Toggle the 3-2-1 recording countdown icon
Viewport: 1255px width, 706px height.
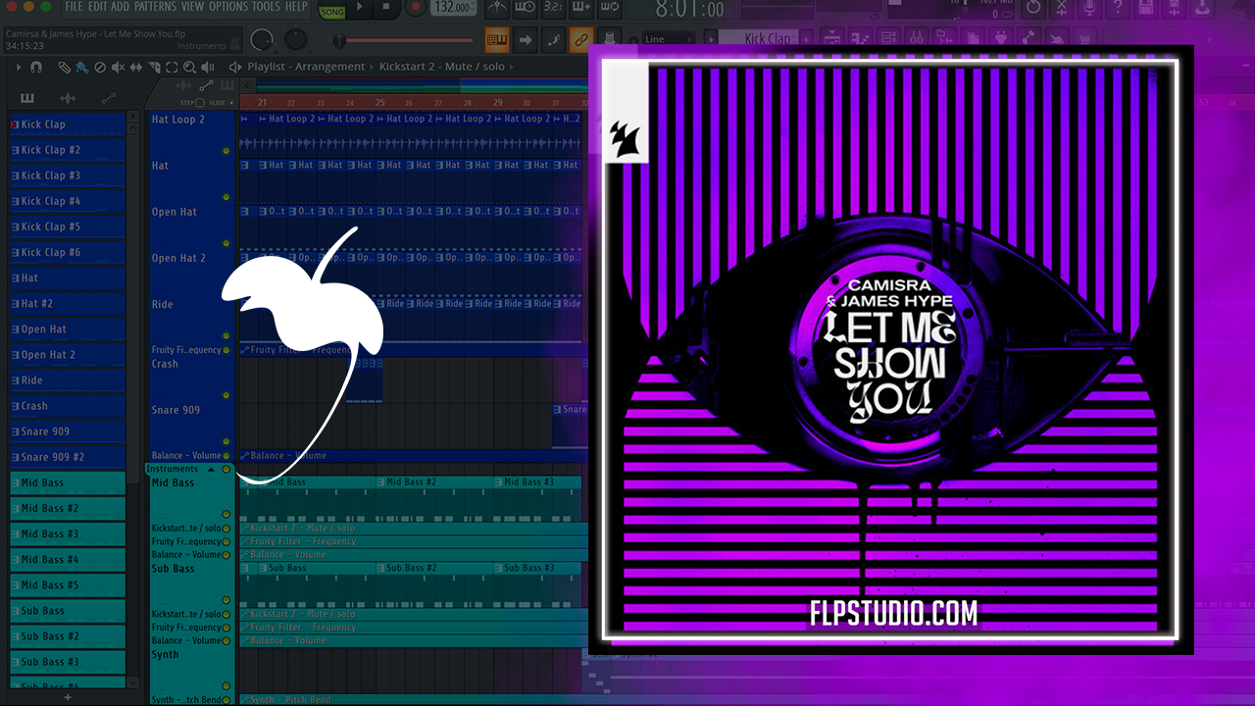pyautogui.click(x=552, y=9)
